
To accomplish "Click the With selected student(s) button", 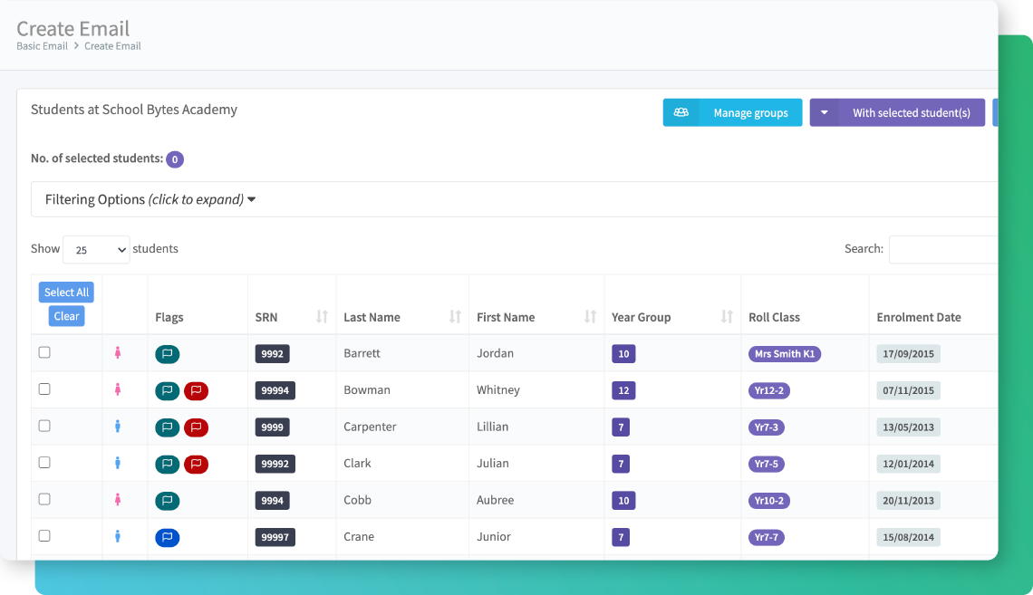I will click(897, 112).
